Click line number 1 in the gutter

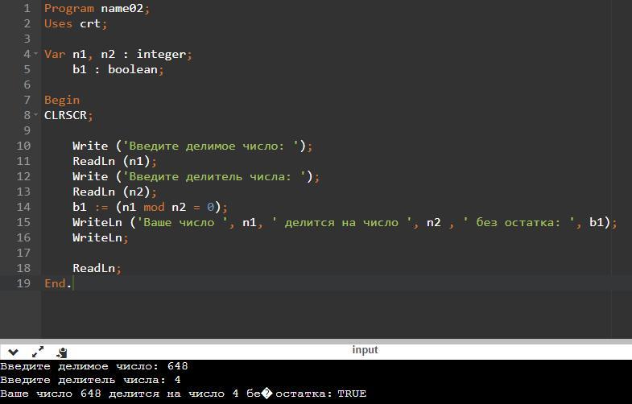(27, 8)
